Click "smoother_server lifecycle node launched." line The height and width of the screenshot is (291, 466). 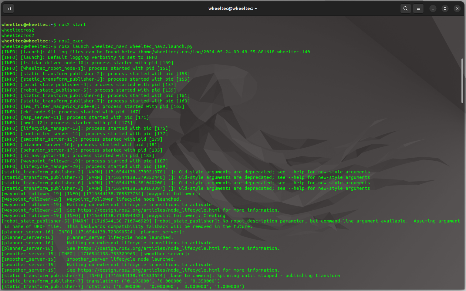coord(89,259)
